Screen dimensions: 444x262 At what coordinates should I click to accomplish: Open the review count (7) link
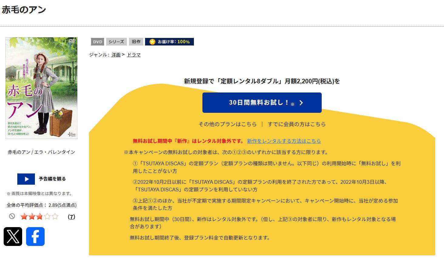pyautogui.click(x=71, y=217)
